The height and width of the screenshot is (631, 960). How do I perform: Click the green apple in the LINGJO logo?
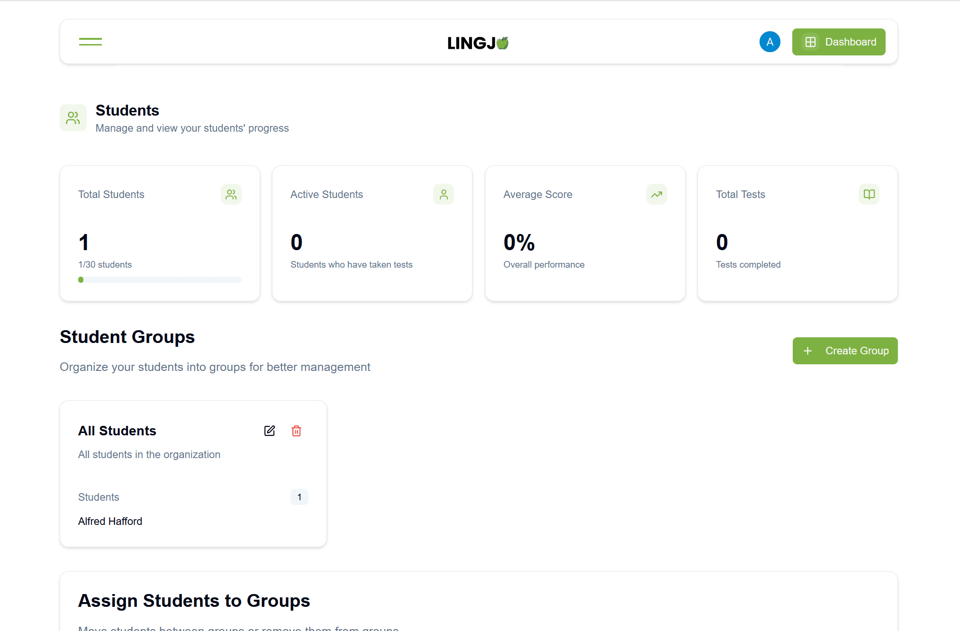pos(503,42)
